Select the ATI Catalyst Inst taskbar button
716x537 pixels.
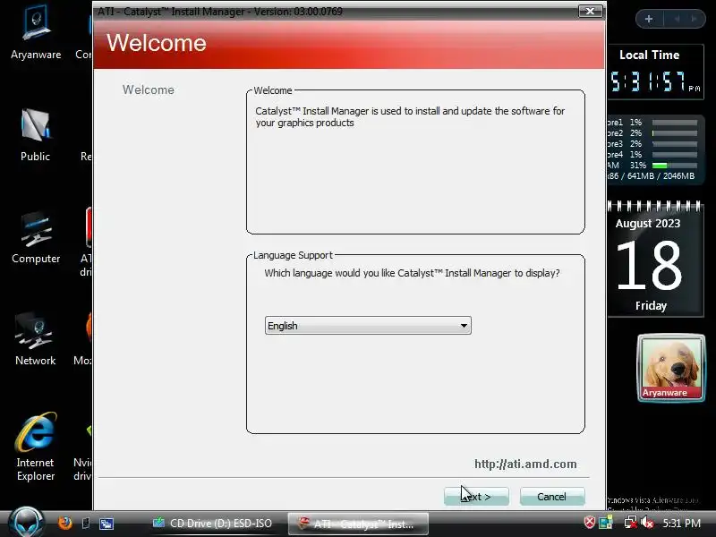point(358,524)
